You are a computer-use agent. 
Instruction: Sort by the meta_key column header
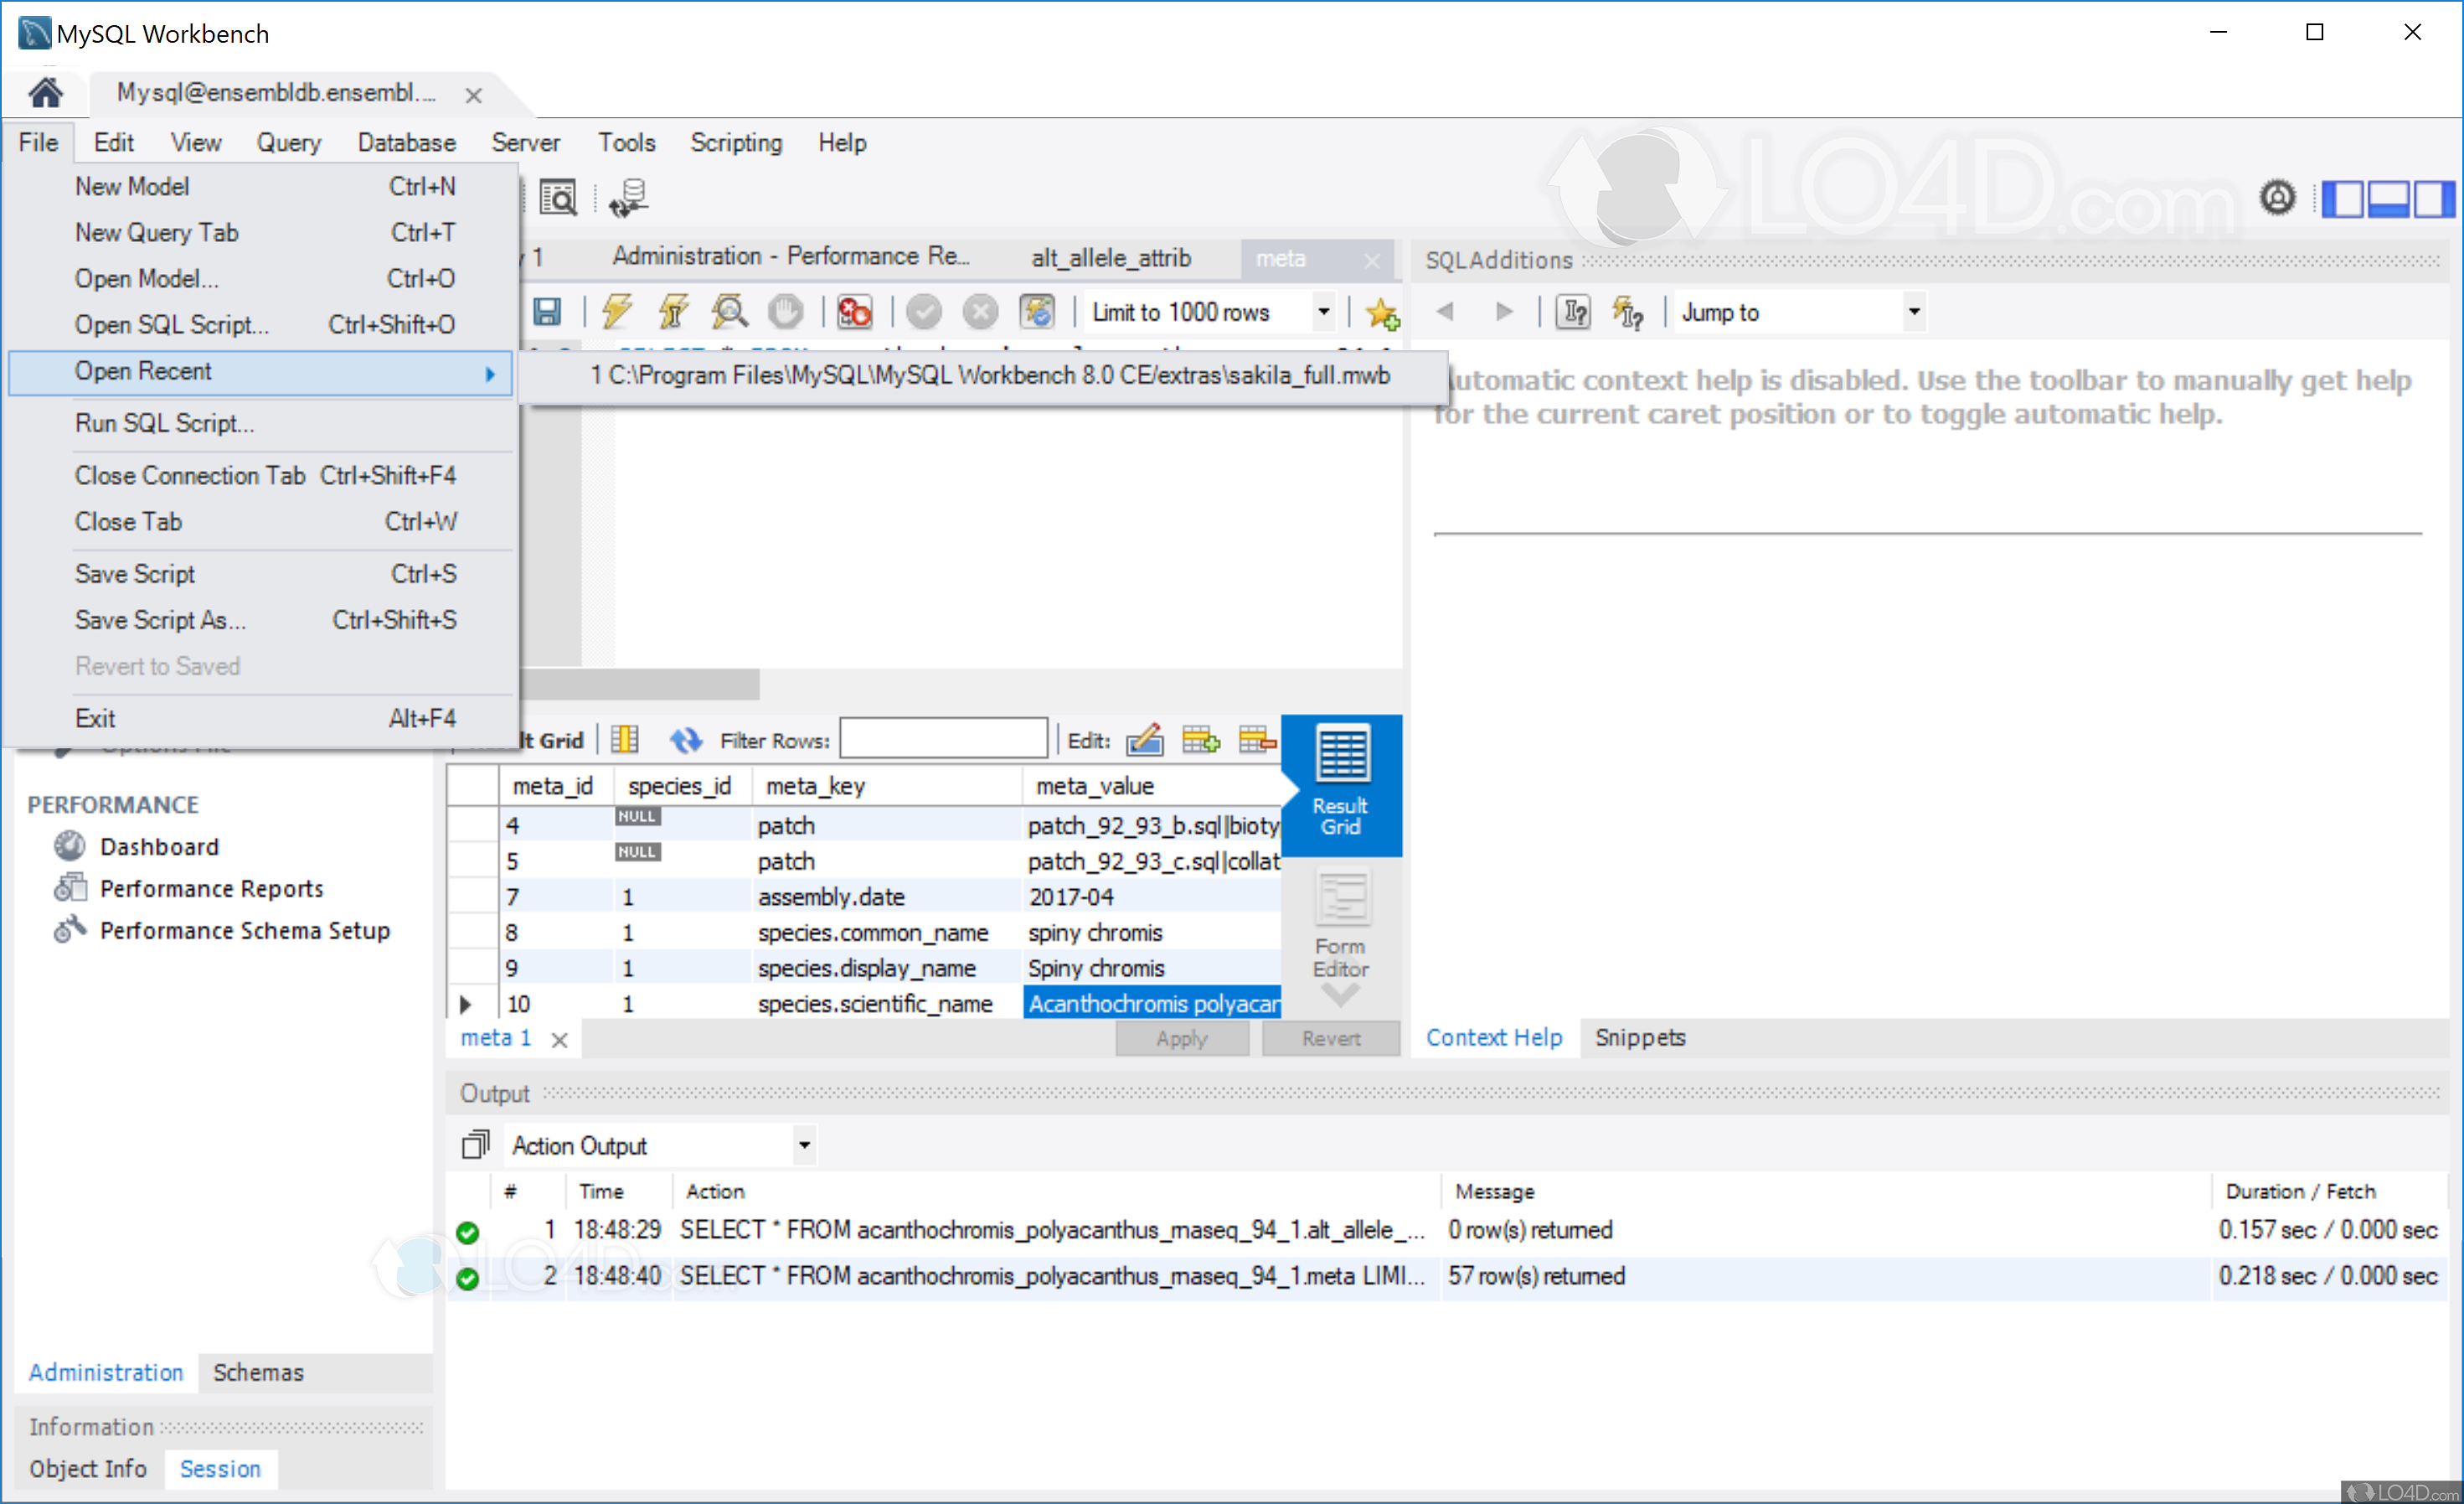coord(887,787)
